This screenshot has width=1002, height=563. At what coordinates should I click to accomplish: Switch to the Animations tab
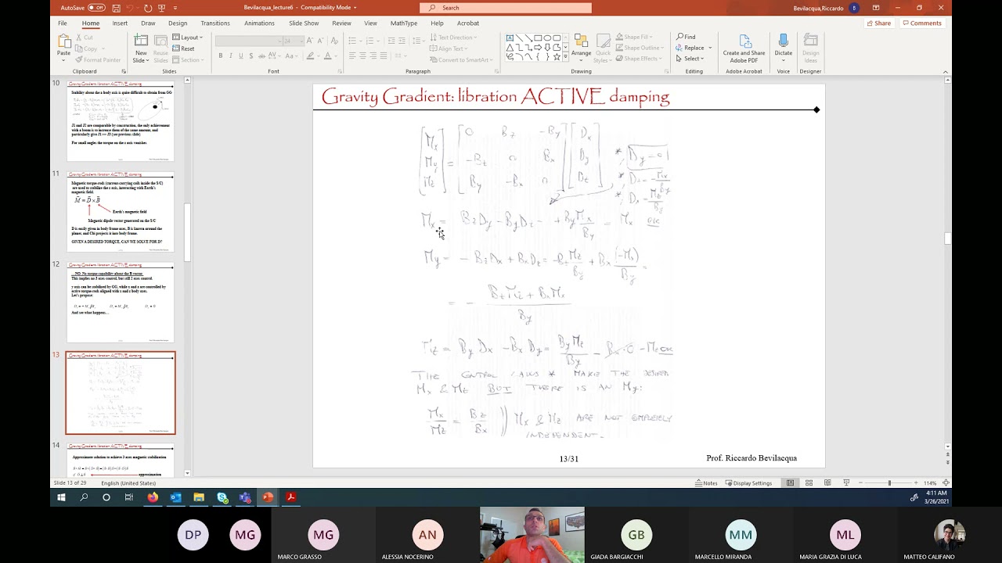(259, 23)
